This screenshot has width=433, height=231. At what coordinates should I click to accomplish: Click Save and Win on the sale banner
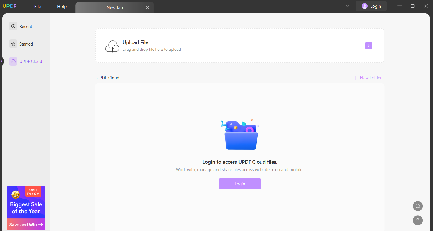[x=26, y=224]
